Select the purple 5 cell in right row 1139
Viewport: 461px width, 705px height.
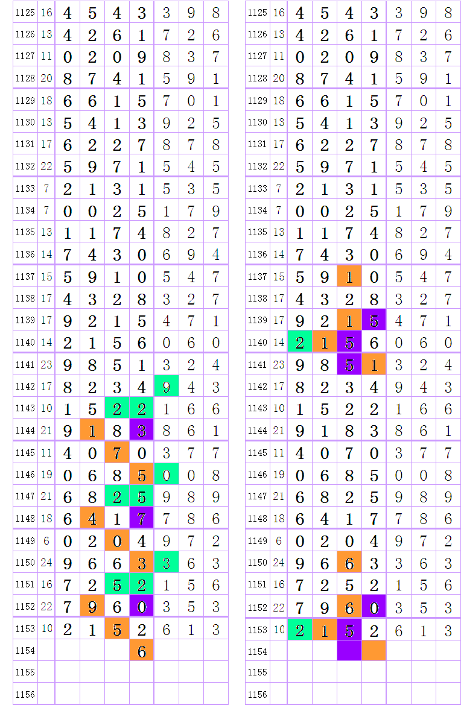pyautogui.click(x=374, y=321)
